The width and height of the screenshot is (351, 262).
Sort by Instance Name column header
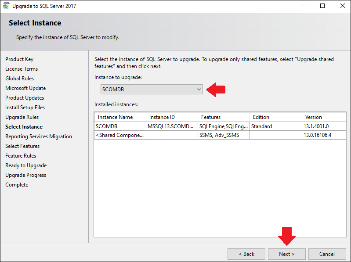point(120,117)
